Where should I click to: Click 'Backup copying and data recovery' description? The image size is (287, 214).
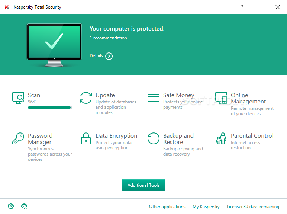(183, 151)
